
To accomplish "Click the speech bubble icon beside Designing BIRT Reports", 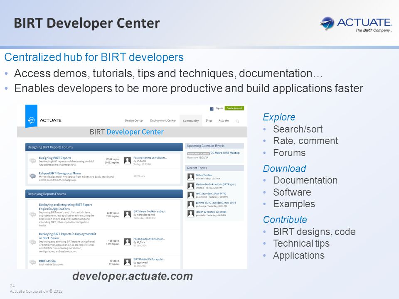I will pos(32,161).
